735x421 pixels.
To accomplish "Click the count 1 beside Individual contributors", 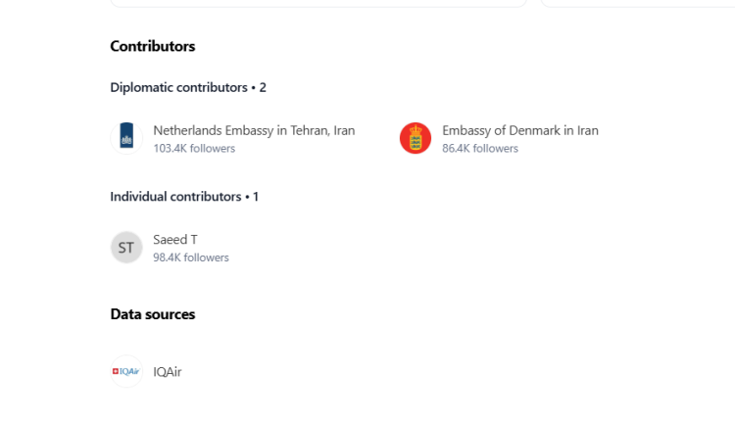I will coord(256,196).
